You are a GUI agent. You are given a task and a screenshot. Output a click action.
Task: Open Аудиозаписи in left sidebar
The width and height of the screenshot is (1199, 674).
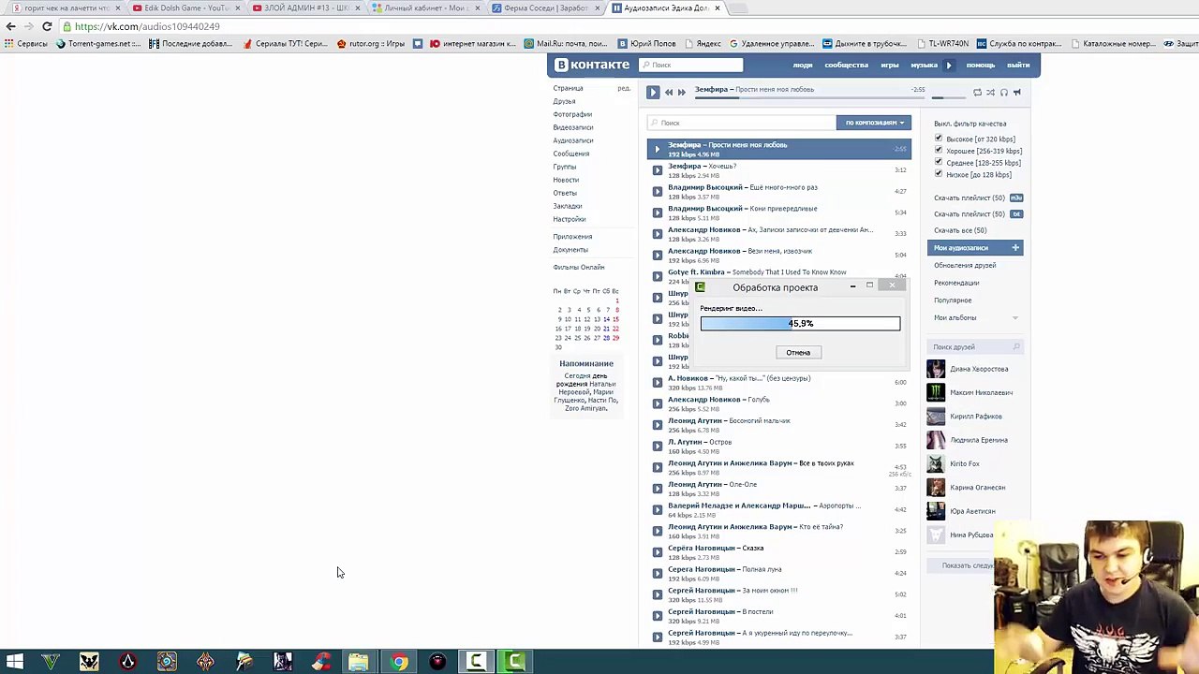click(x=573, y=140)
